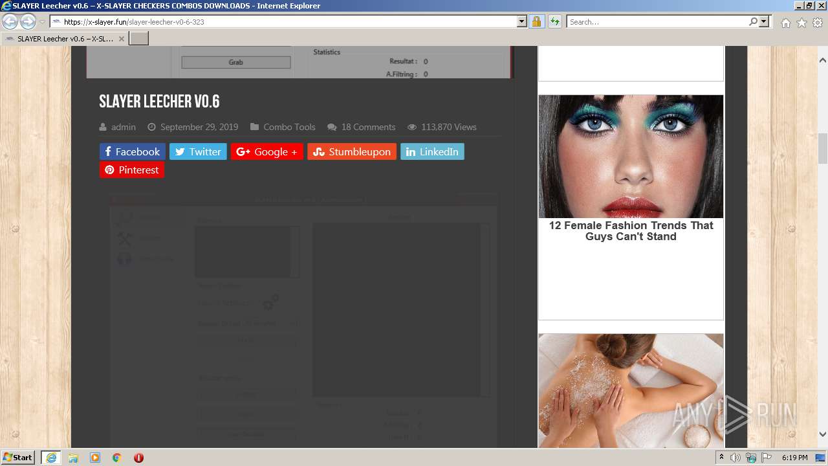Click the 12 Female Fashion Trends headline
Viewport: 828px width, 466px height.
point(631,231)
